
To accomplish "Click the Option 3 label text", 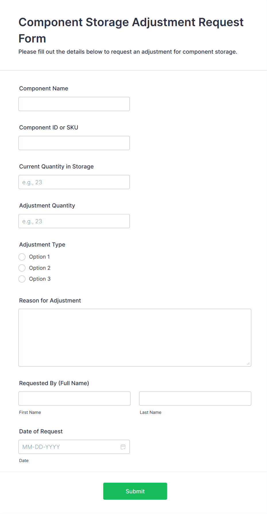I will point(40,279).
